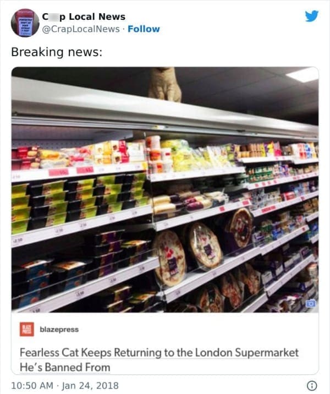Viewport: 330px width, 394px height.
Task: Open the tweet info icon
Action: (312, 385)
